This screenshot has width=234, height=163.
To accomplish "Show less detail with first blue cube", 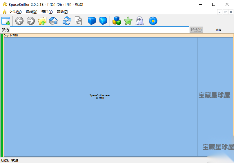I will (92, 21).
